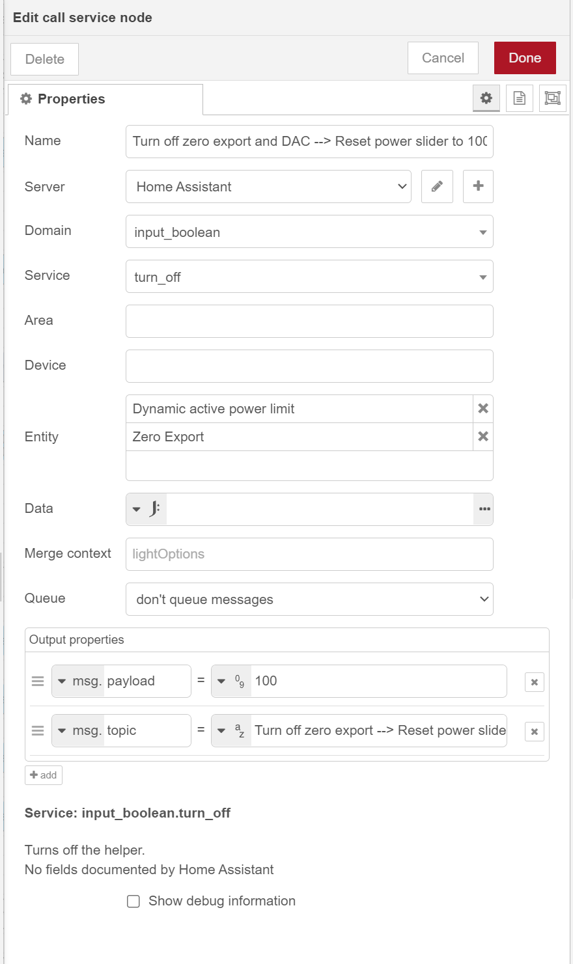Add a new server with plus icon

click(478, 187)
